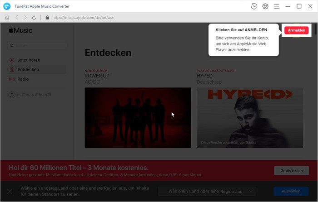Minimize the TunePat window
Image resolution: width=318 pixels, height=202 pixels.
tap(288, 6)
